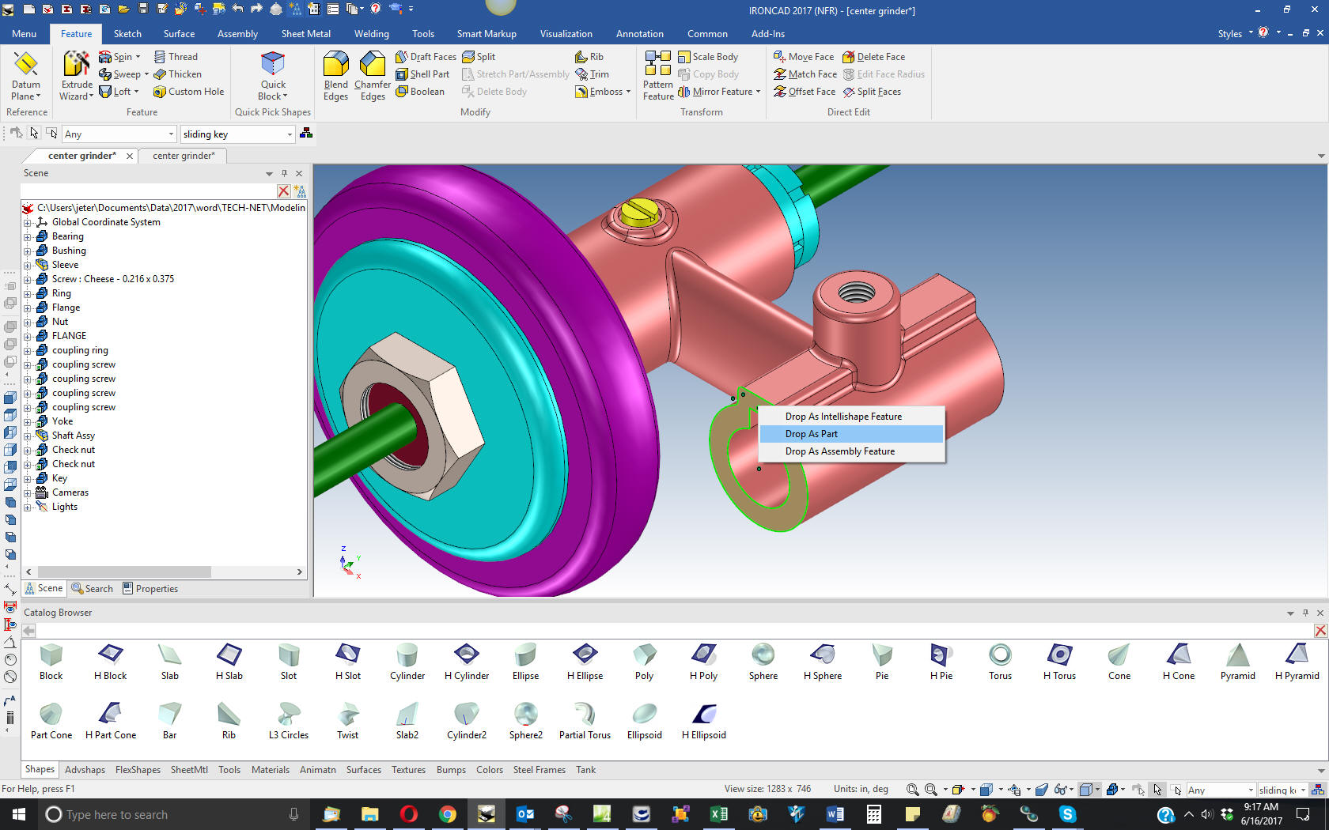Click the Delete Face tool
Screen dimensions: 1329x830
click(x=873, y=57)
